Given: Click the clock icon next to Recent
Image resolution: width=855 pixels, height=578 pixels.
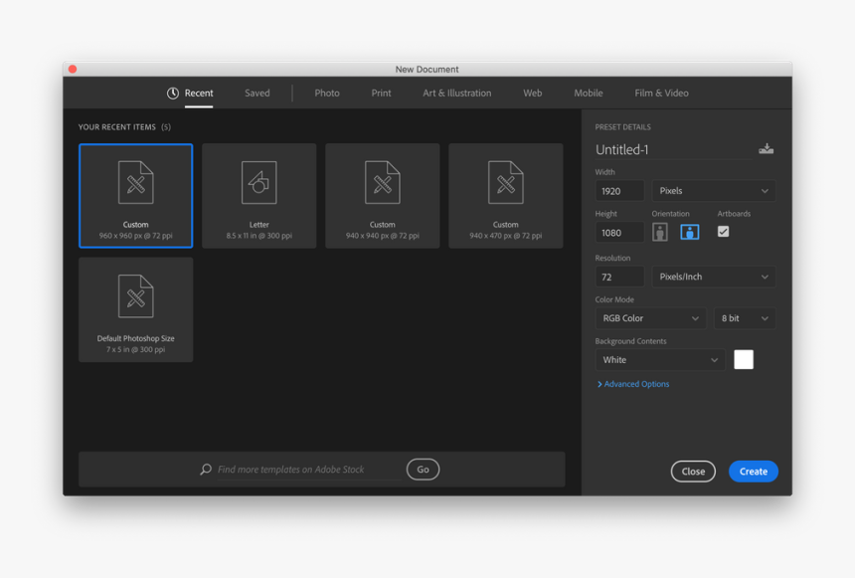Looking at the screenshot, I should point(175,93).
